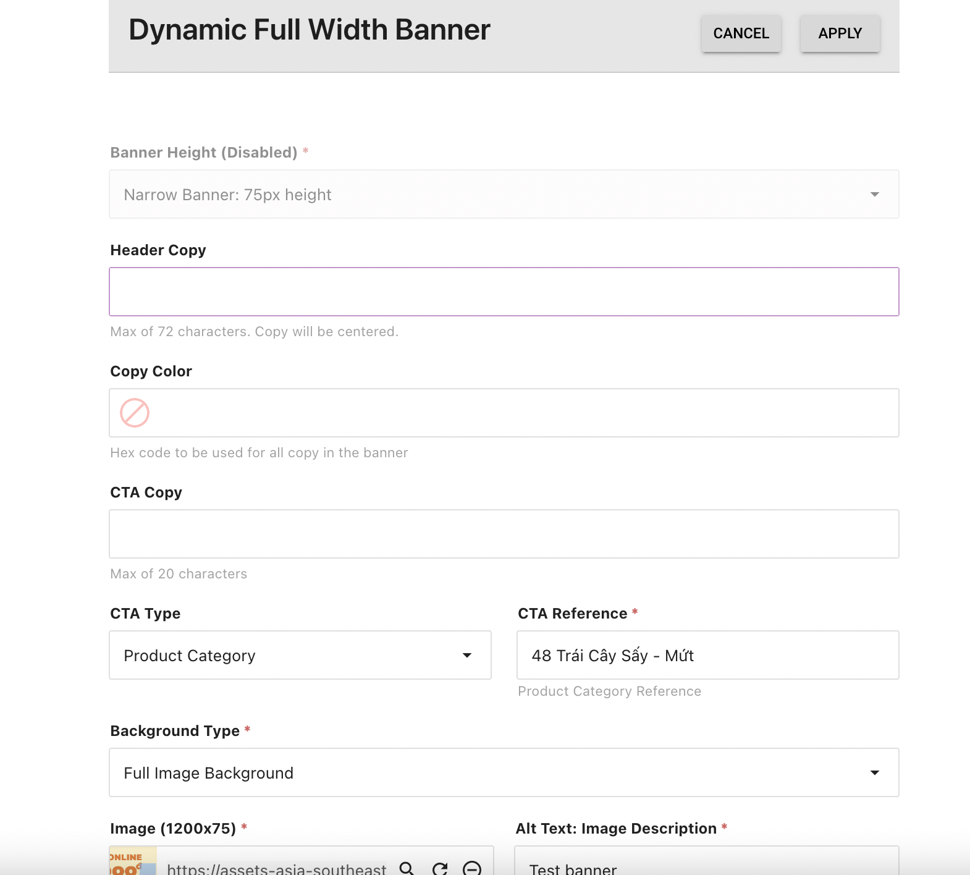Click the Product Category Reference helper text

pos(609,691)
